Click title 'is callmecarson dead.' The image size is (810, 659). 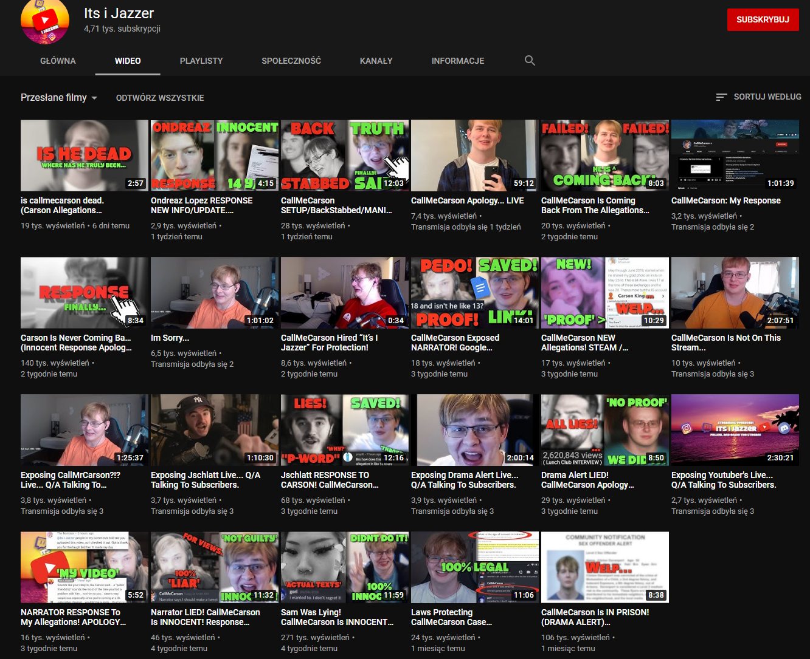pyautogui.click(x=62, y=205)
